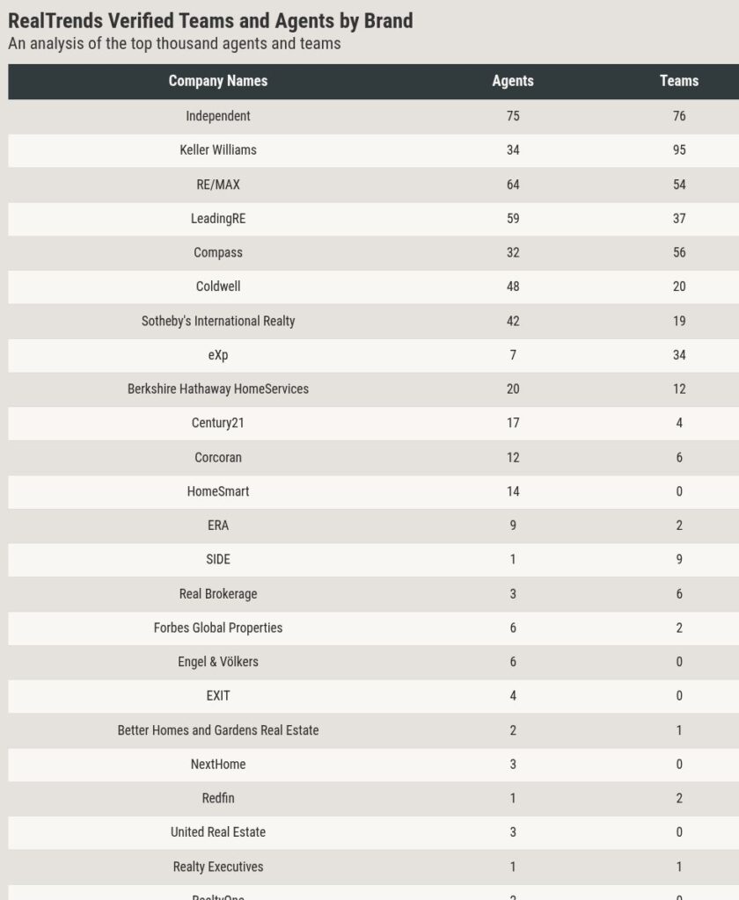Click the Redfin company name
This screenshot has height=900, width=739.
click(218, 798)
